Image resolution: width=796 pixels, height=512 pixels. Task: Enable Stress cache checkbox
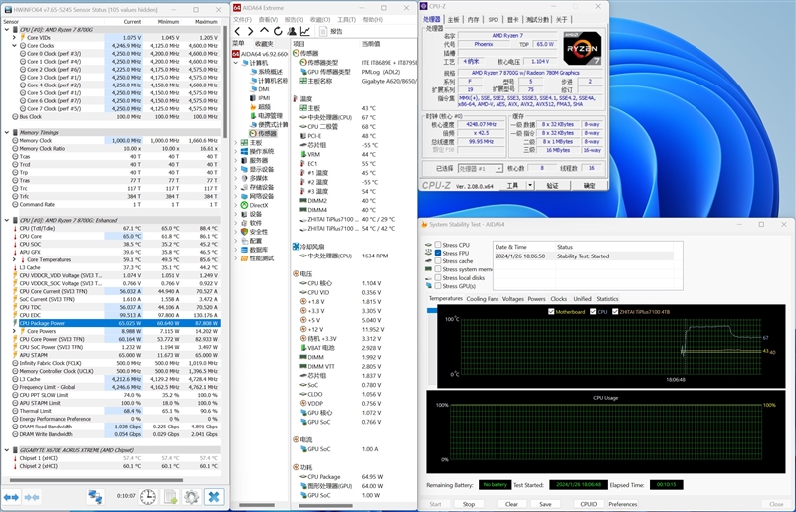(x=438, y=260)
